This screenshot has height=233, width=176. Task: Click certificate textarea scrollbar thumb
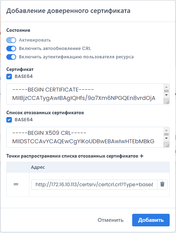coord(166,91)
